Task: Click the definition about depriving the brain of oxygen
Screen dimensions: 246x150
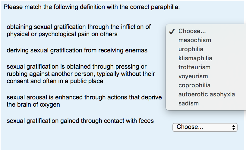Action: [x=84, y=101]
